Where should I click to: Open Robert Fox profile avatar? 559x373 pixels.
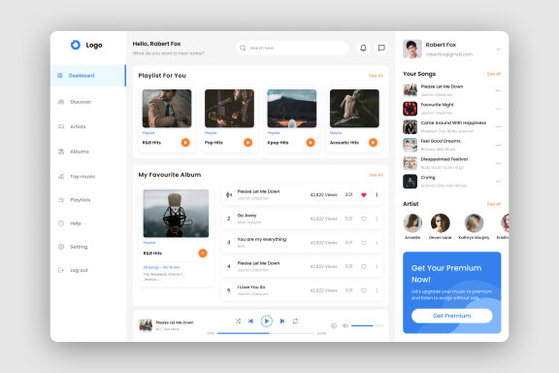pyautogui.click(x=412, y=49)
